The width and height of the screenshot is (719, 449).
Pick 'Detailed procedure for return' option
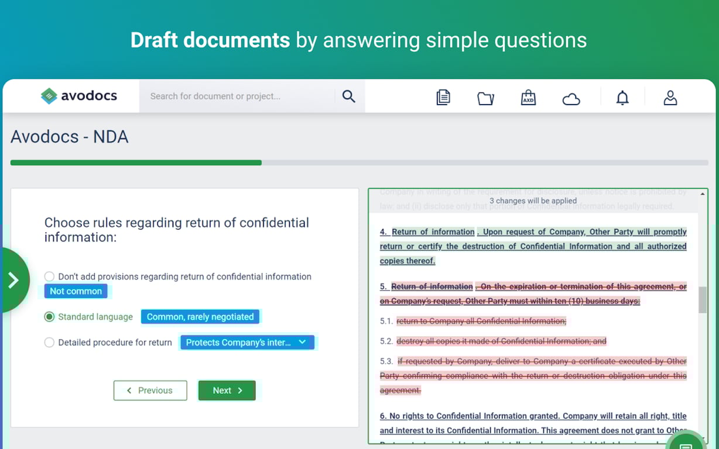tap(49, 342)
